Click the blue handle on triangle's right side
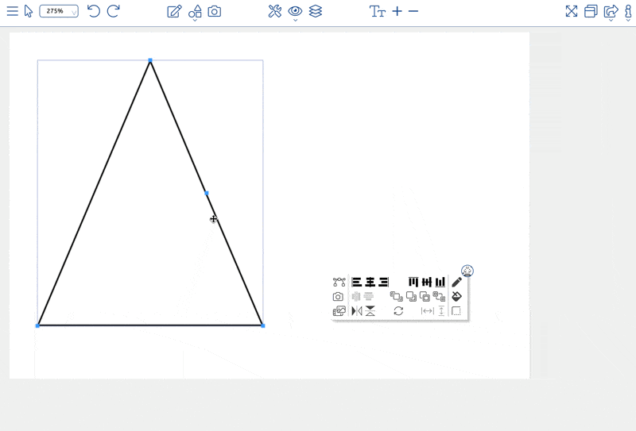 click(x=207, y=193)
